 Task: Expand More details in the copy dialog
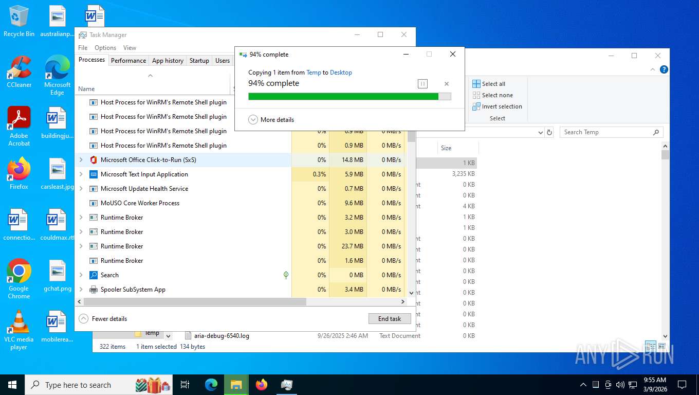271,120
